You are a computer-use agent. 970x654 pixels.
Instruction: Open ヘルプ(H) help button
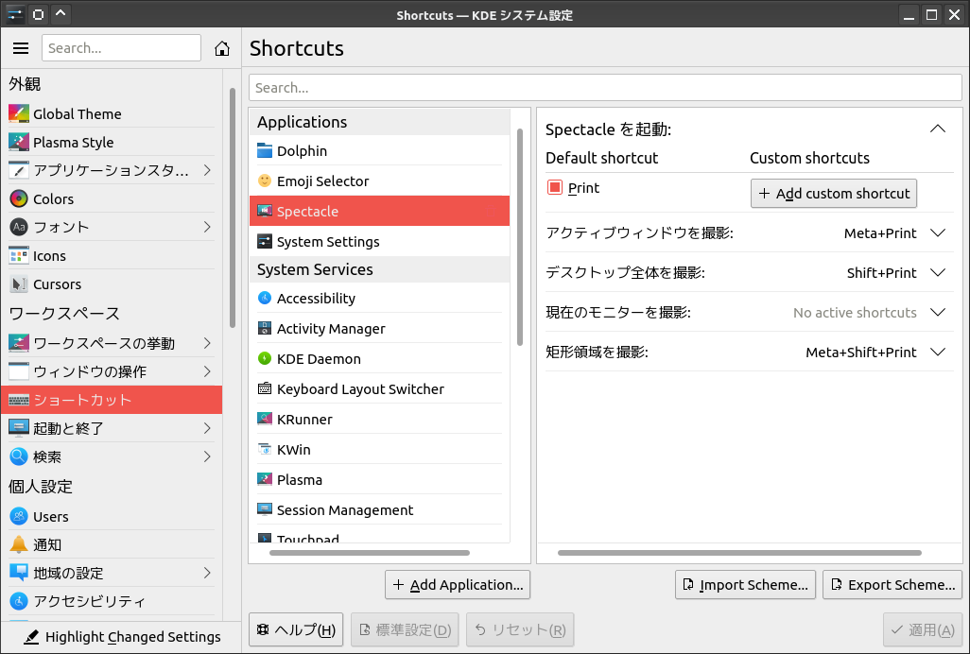[x=296, y=629]
